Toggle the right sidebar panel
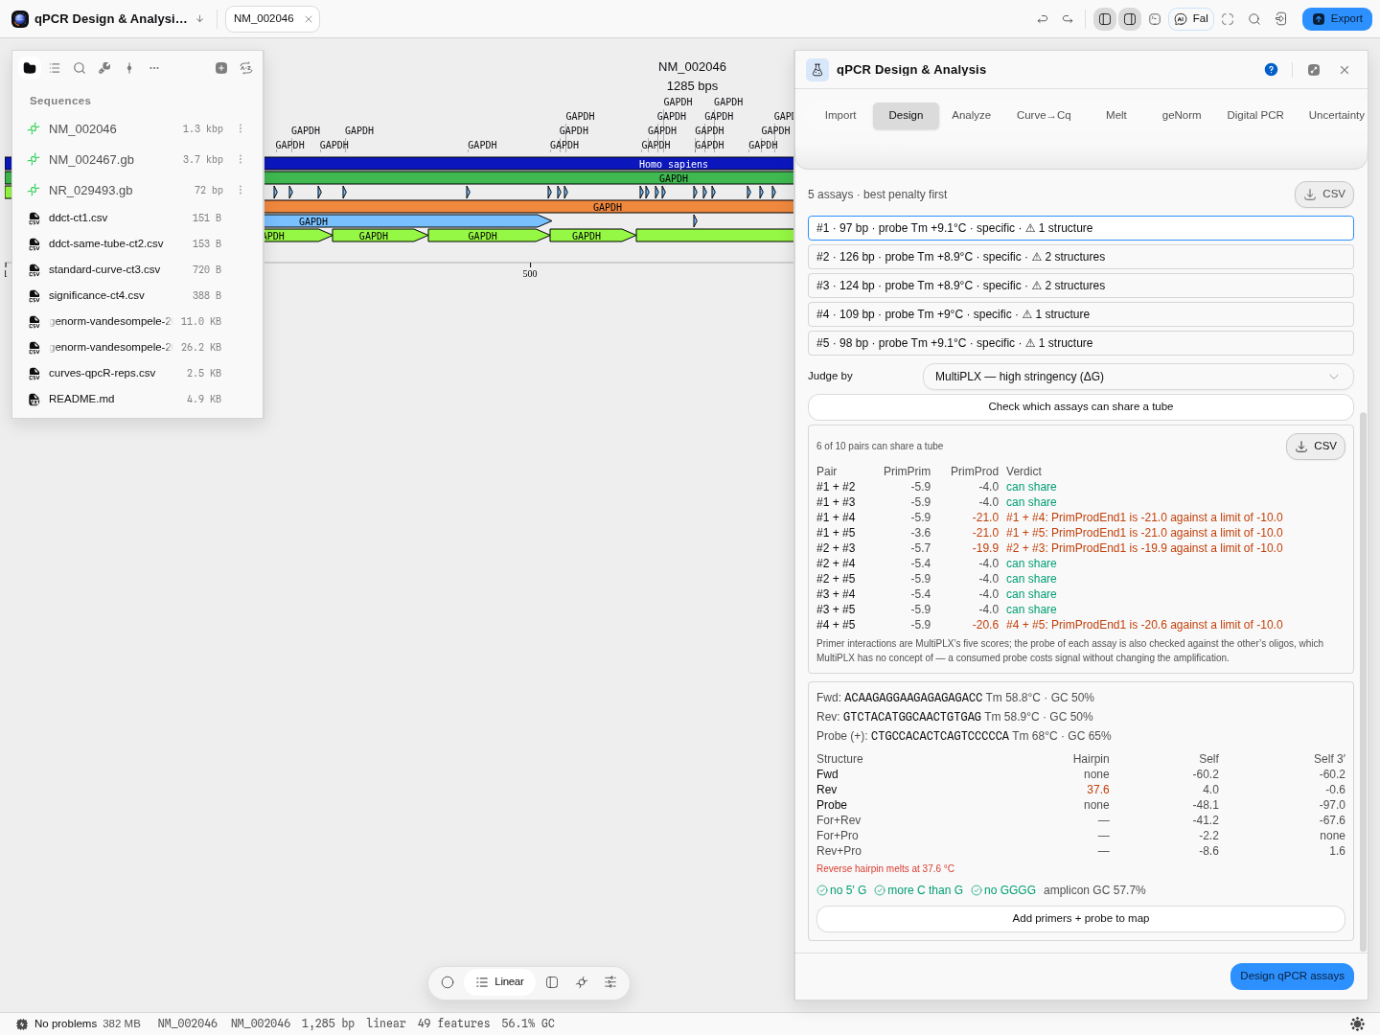This screenshot has width=1380, height=1035. point(1130,19)
